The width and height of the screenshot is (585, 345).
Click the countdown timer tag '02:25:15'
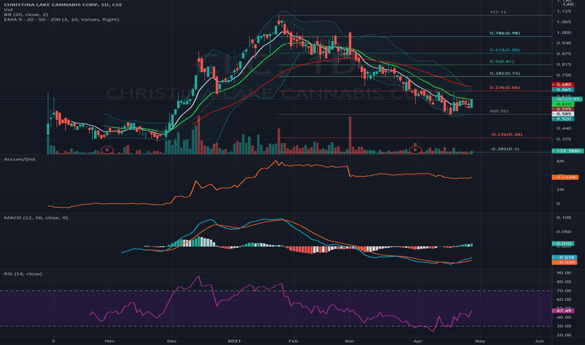point(567,99)
